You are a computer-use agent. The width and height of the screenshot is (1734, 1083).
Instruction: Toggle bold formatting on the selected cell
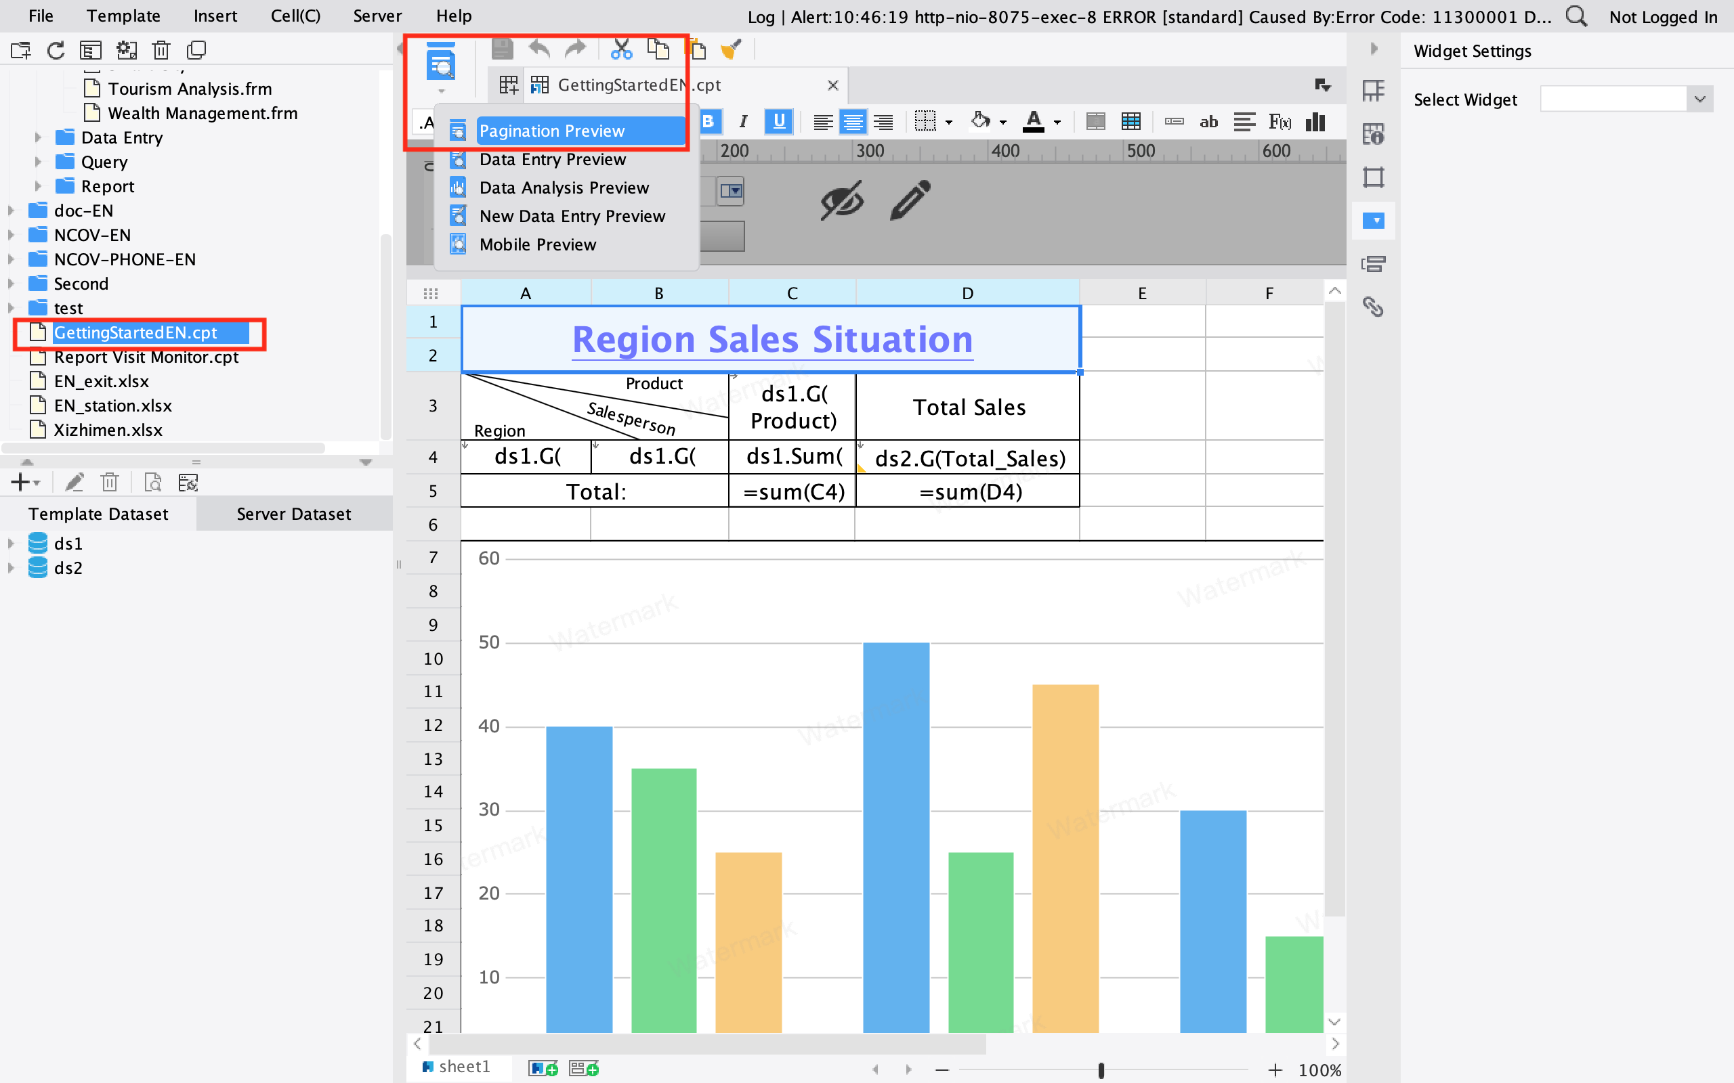(709, 122)
